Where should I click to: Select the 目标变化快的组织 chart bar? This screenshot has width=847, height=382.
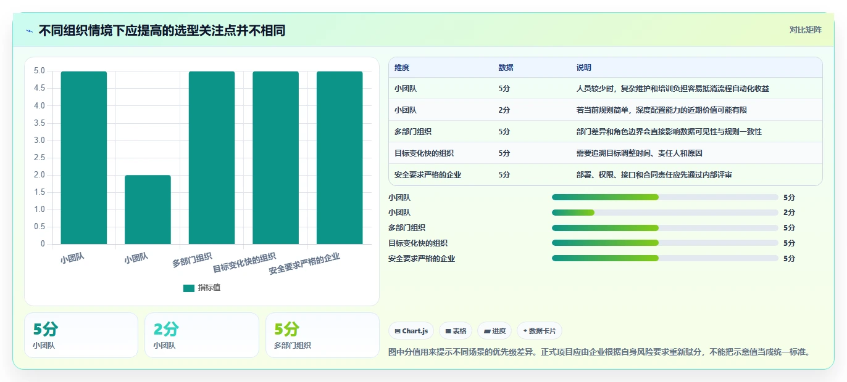tap(275, 158)
